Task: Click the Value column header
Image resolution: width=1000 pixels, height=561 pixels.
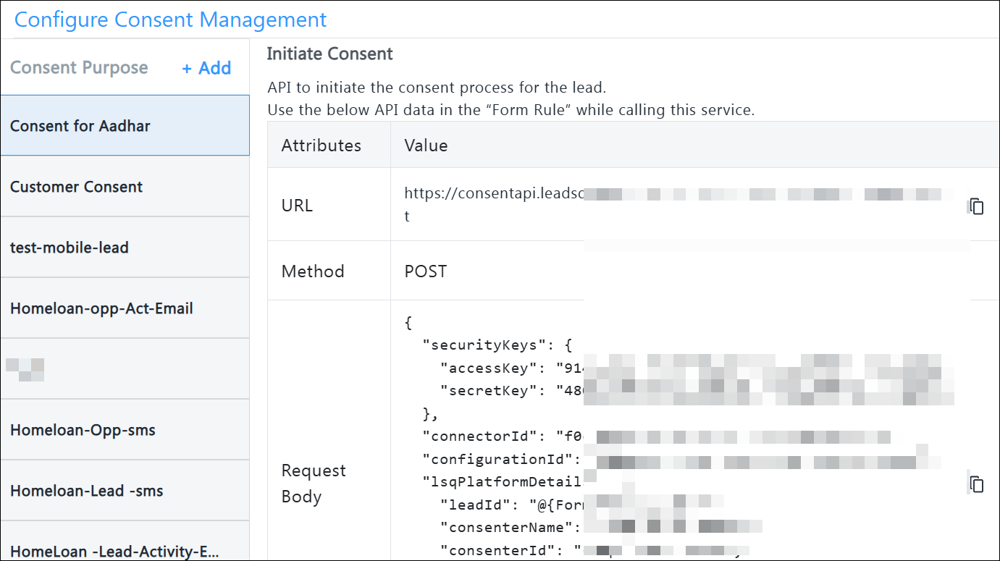Action: (x=426, y=145)
